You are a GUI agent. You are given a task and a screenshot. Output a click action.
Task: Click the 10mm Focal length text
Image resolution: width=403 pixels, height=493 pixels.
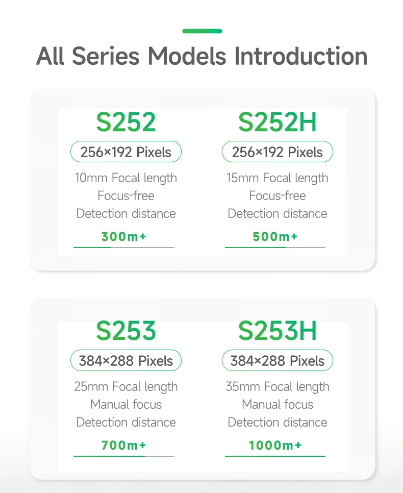pyautogui.click(x=126, y=178)
